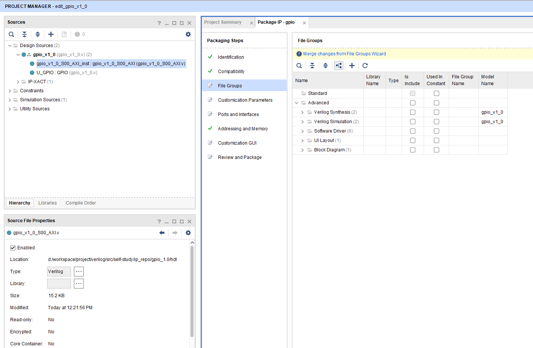Toggle the File Groups hierarchy view icon
This screenshot has width=533, height=348.
click(x=339, y=66)
